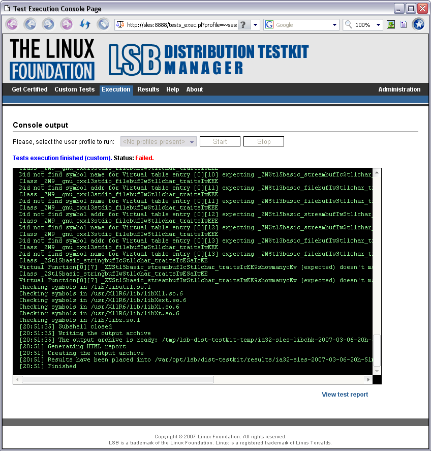Click 'Checking symbols in /lib/libutil.so.1' line

coord(85,287)
